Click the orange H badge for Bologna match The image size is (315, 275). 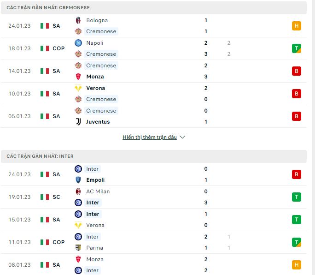(x=296, y=26)
